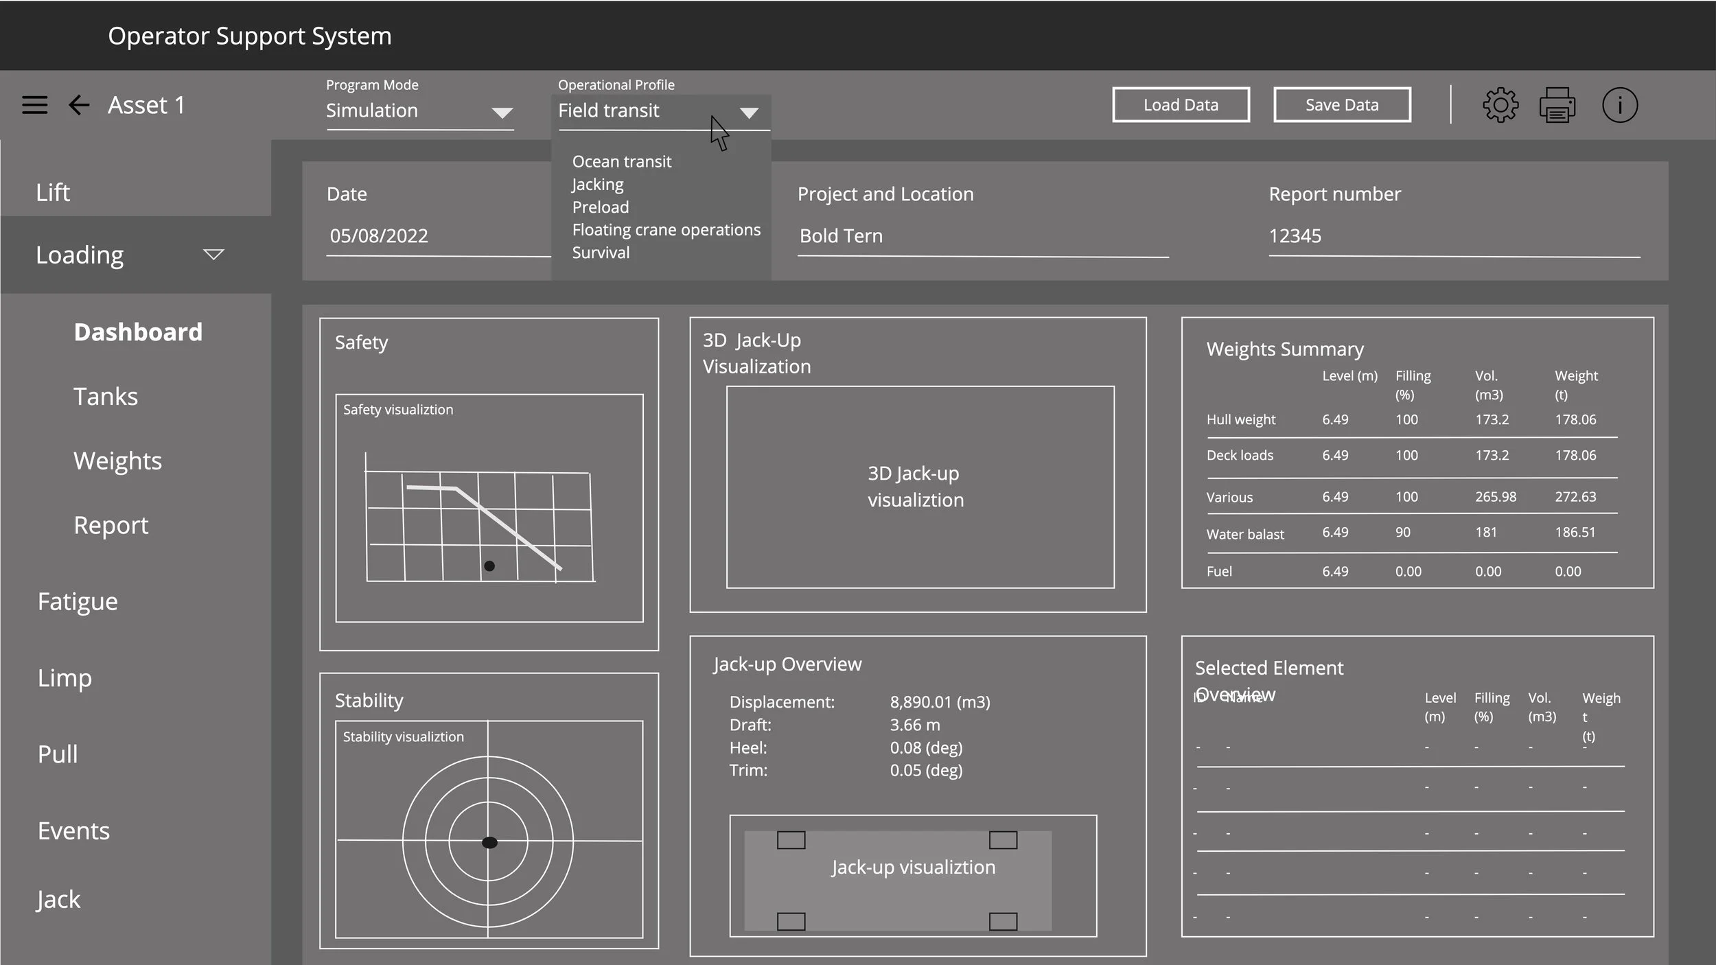Collapse the Loading section chevron

tap(213, 255)
